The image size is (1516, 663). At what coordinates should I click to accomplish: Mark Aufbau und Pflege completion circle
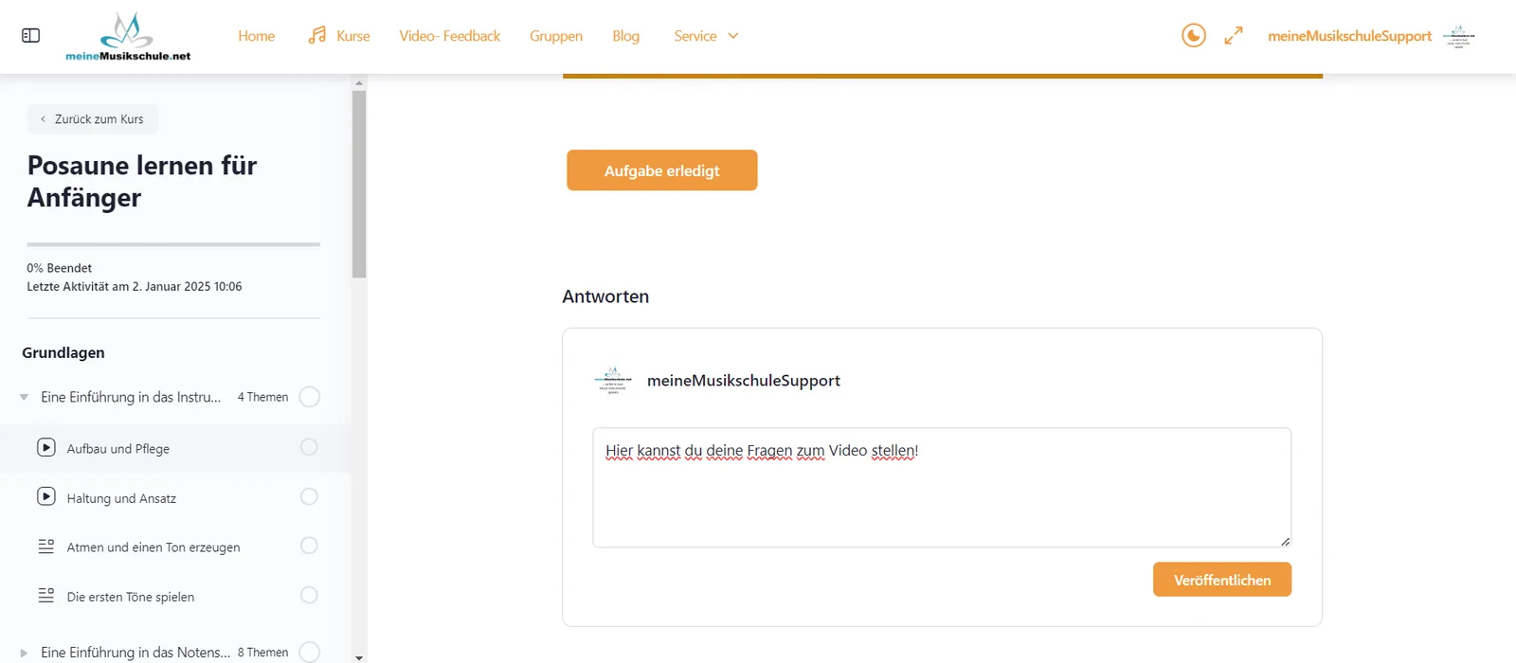pos(309,447)
